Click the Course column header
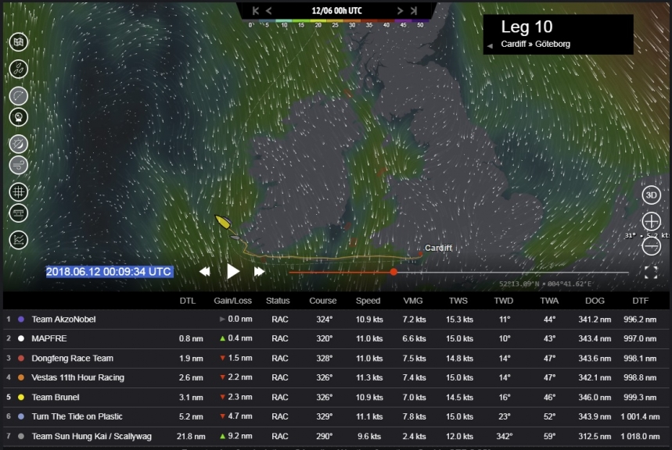The height and width of the screenshot is (450, 672). [x=323, y=301]
